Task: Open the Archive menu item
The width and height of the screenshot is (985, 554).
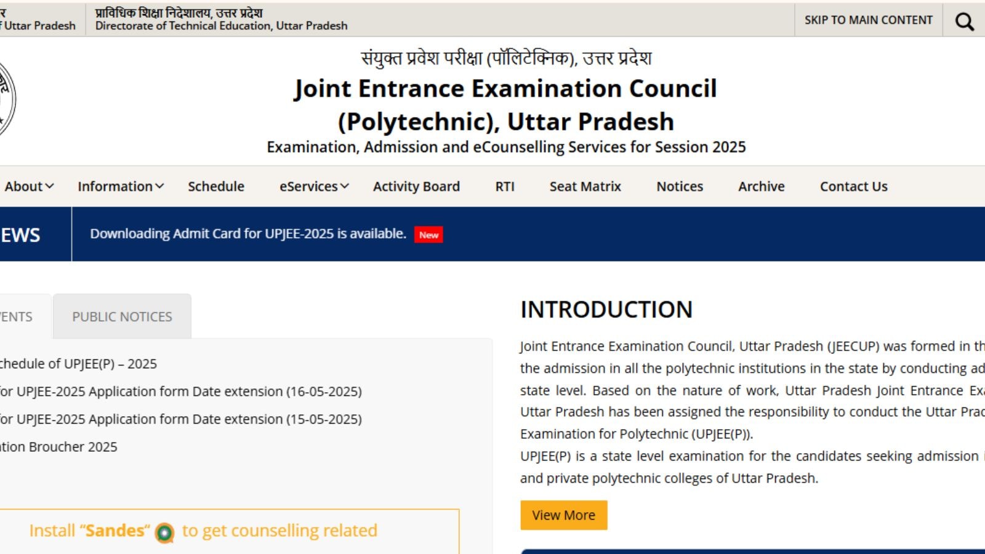Action: click(x=762, y=187)
